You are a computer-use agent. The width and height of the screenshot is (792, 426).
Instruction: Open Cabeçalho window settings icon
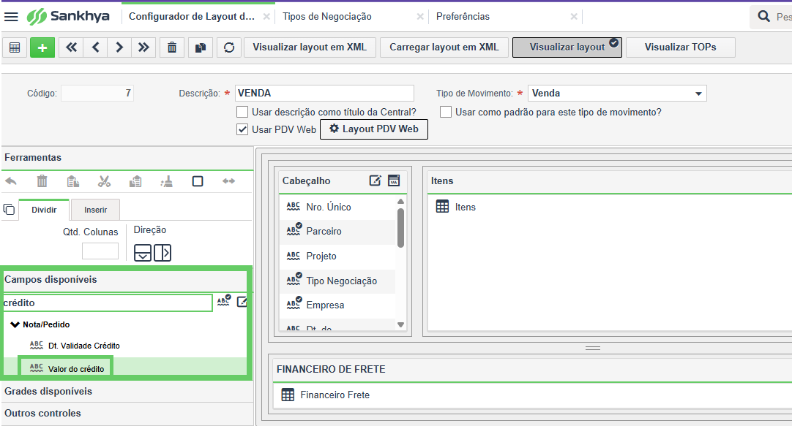[x=394, y=180]
